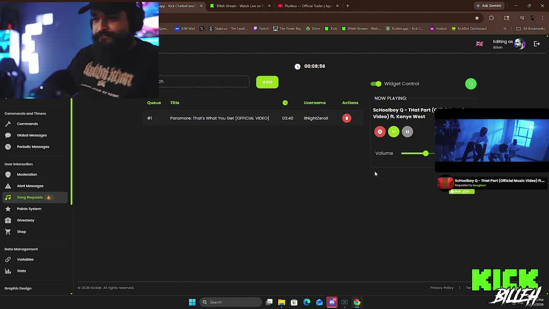Click the 03:40 duration cell
Screen dimensions: 549x309
pos(288,118)
